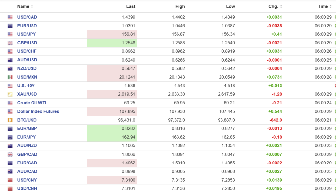This screenshot has height=192, width=336.
Task: Select the USD/CNH pair link
Action: point(27,188)
